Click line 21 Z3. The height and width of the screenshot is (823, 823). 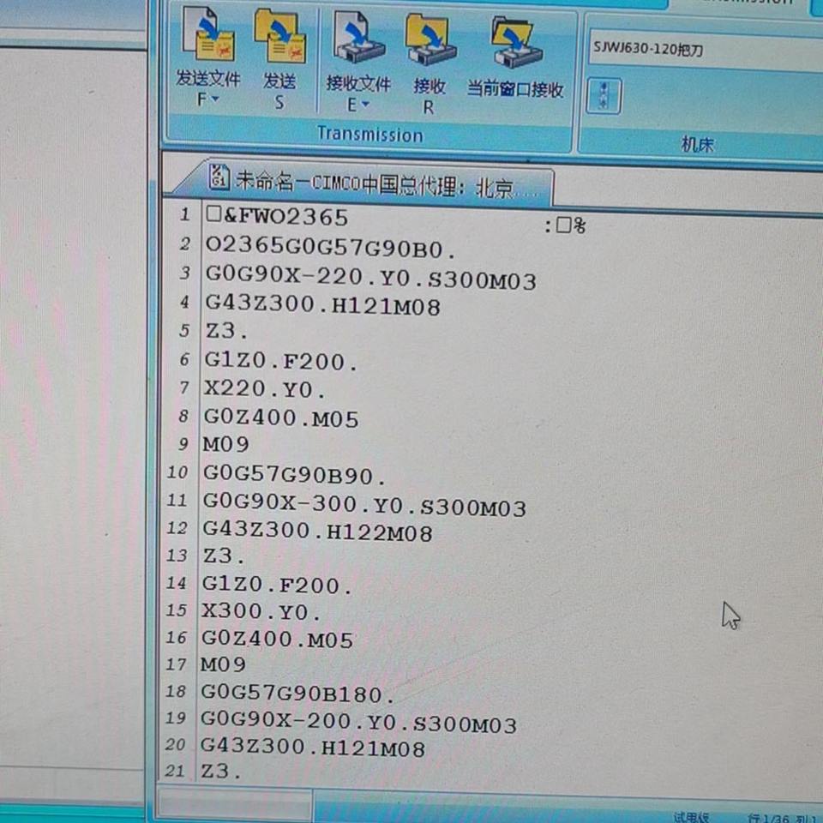(x=221, y=771)
